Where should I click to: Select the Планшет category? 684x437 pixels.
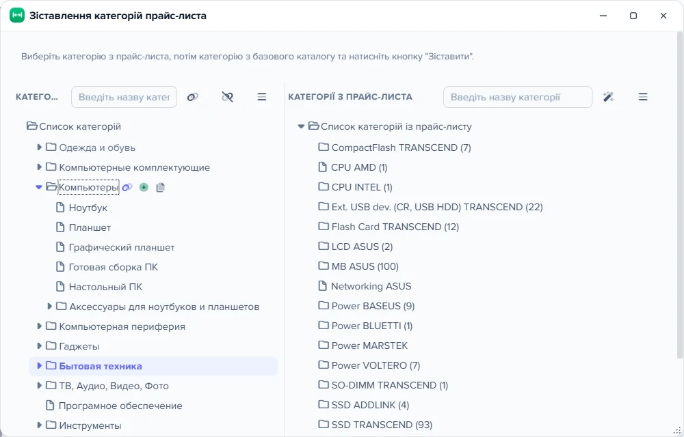pyautogui.click(x=90, y=227)
